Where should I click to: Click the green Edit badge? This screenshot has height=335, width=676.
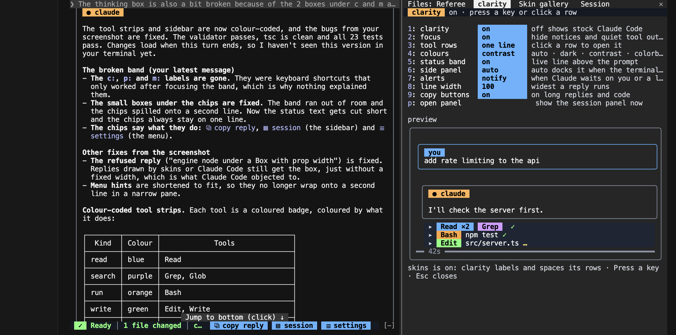[449, 243]
